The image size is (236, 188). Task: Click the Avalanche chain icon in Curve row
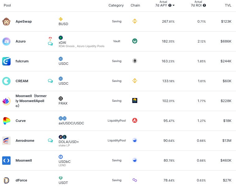135,120
